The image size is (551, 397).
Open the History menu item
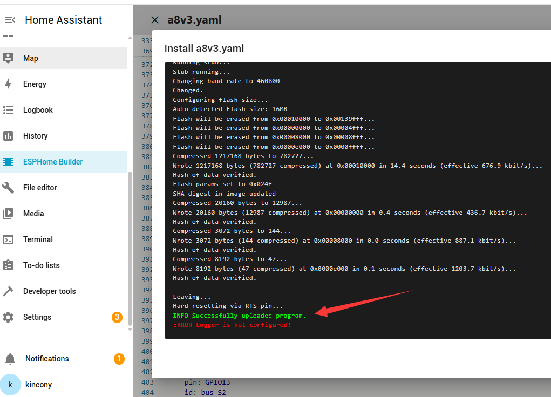click(36, 136)
